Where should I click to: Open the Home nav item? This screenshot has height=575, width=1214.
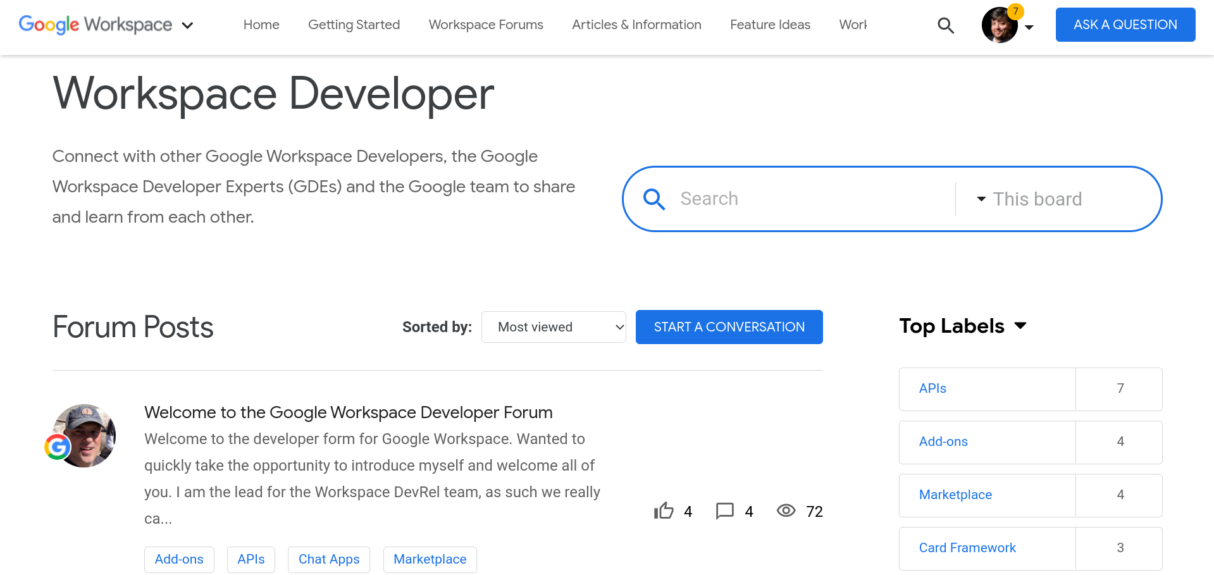point(261,25)
